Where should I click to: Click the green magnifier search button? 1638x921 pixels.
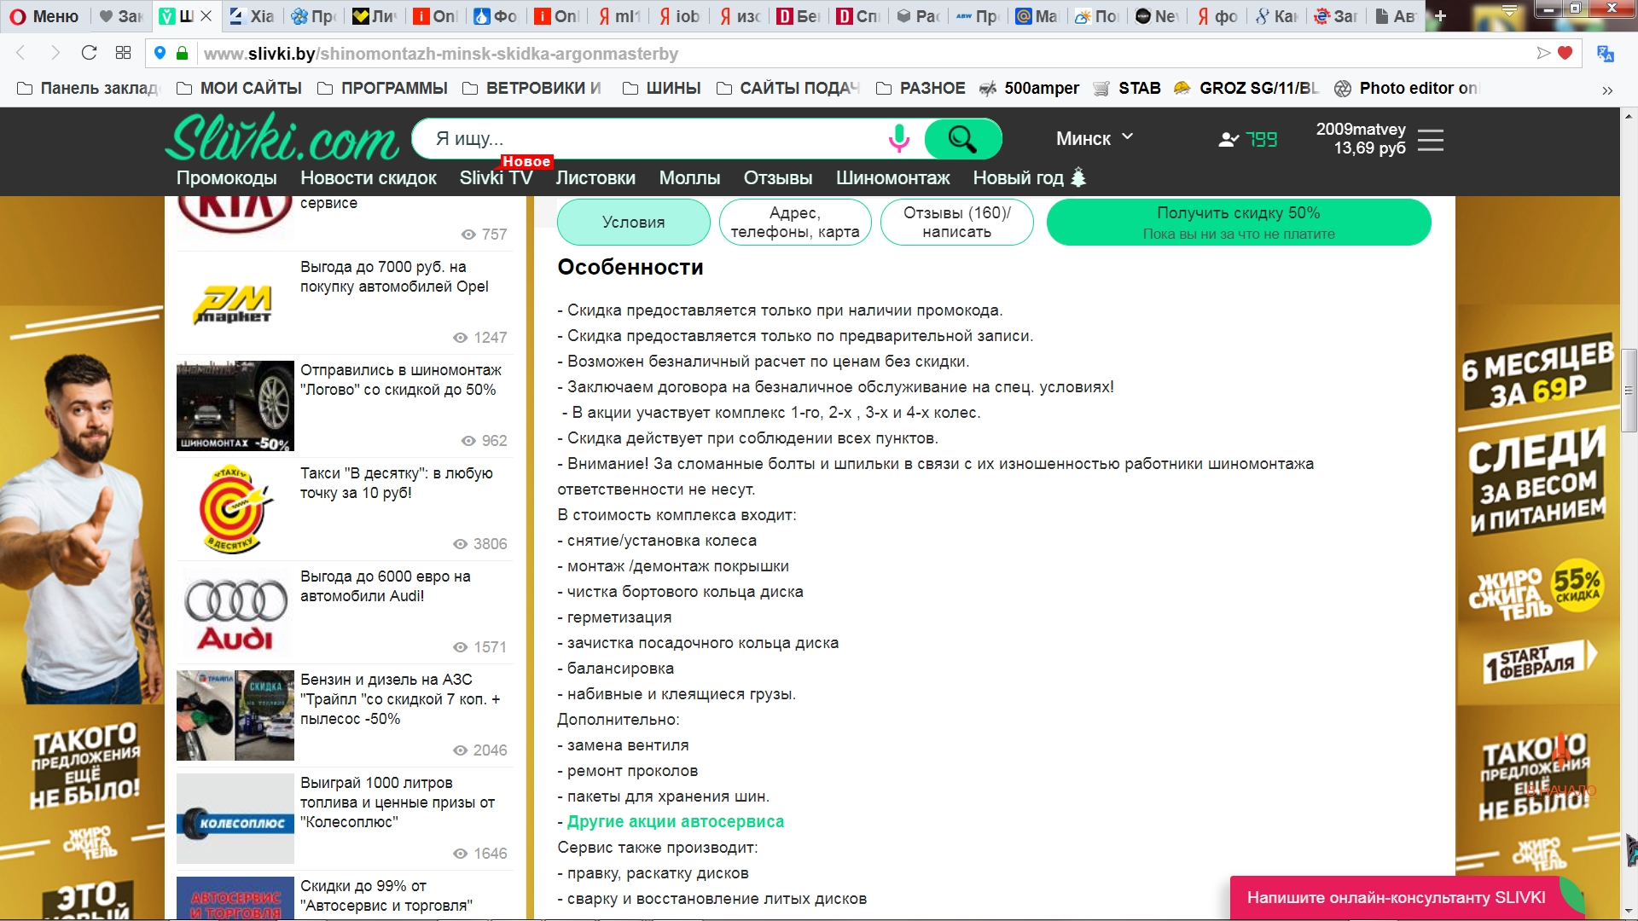point(962,138)
